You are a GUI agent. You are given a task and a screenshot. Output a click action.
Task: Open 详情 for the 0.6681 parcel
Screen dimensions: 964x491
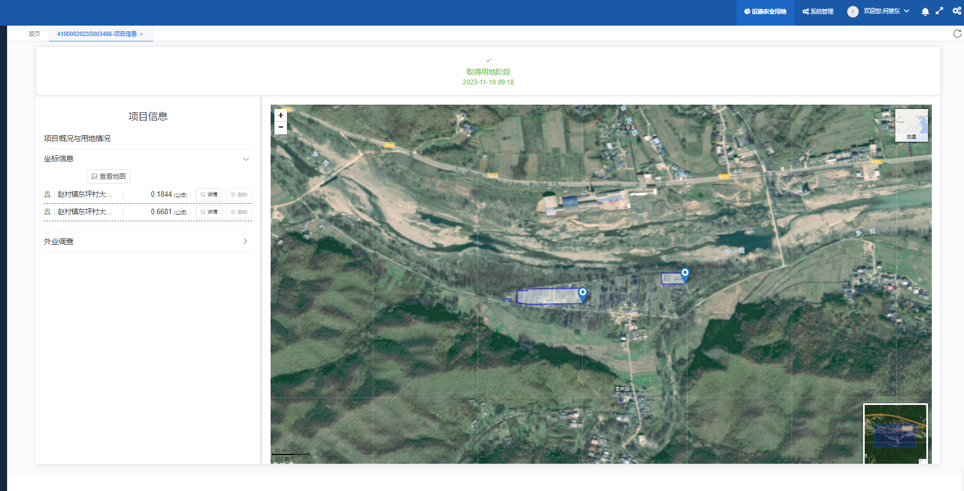[x=209, y=212]
